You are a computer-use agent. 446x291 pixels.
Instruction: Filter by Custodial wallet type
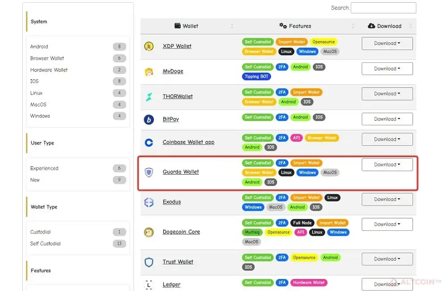(x=78, y=232)
